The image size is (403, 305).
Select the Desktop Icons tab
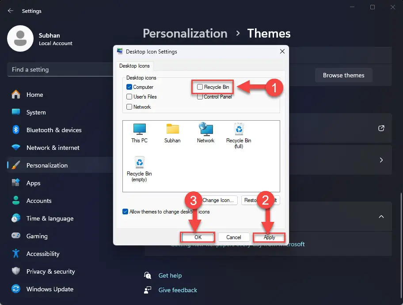click(x=134, y=66)
